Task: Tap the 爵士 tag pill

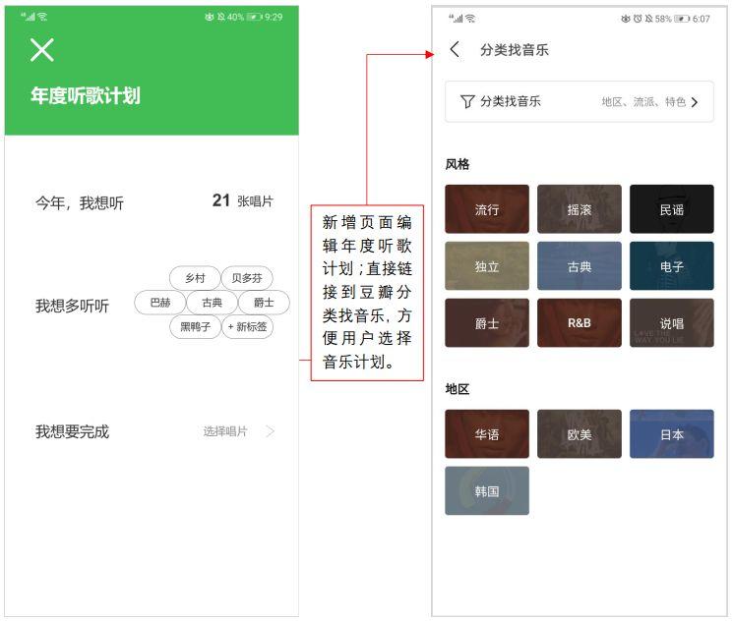Action: [264, 303]
